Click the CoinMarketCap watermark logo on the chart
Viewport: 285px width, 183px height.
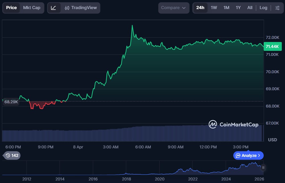point(213,124)
